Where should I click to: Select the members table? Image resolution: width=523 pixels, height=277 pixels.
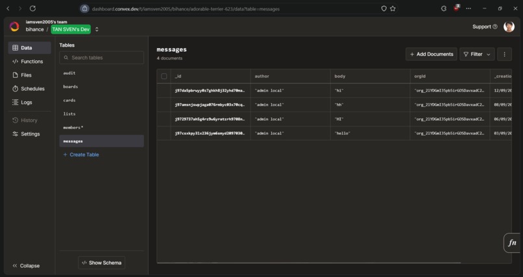tap(101, 128)
